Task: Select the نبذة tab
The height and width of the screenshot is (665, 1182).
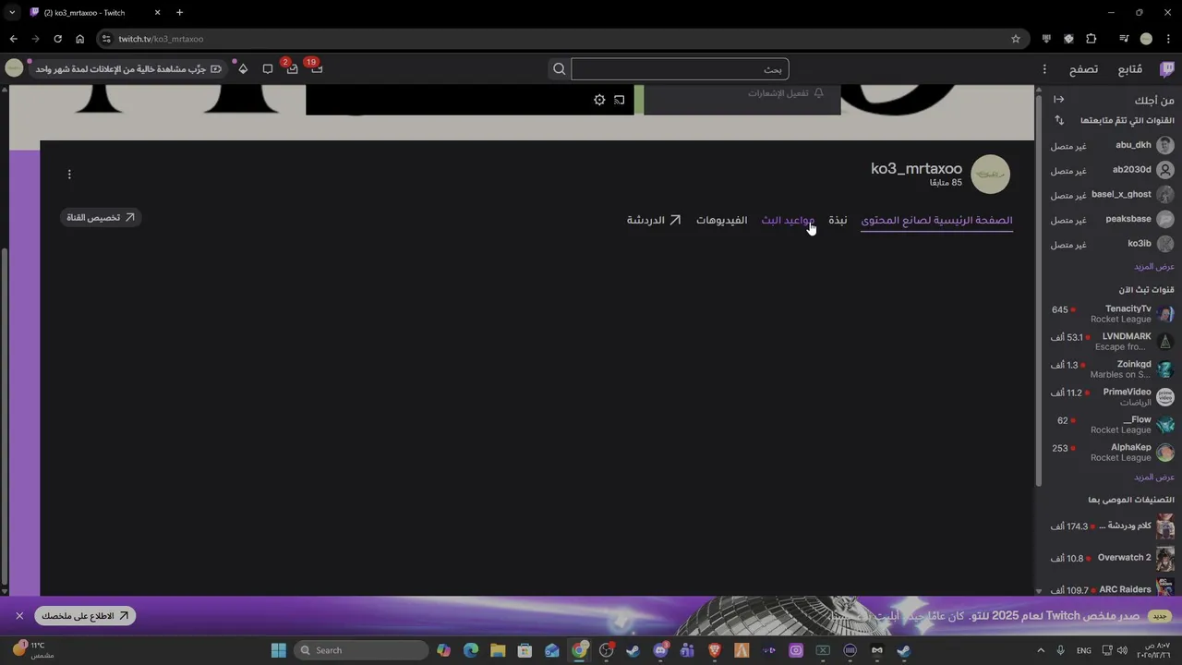Action: point(838,221)
